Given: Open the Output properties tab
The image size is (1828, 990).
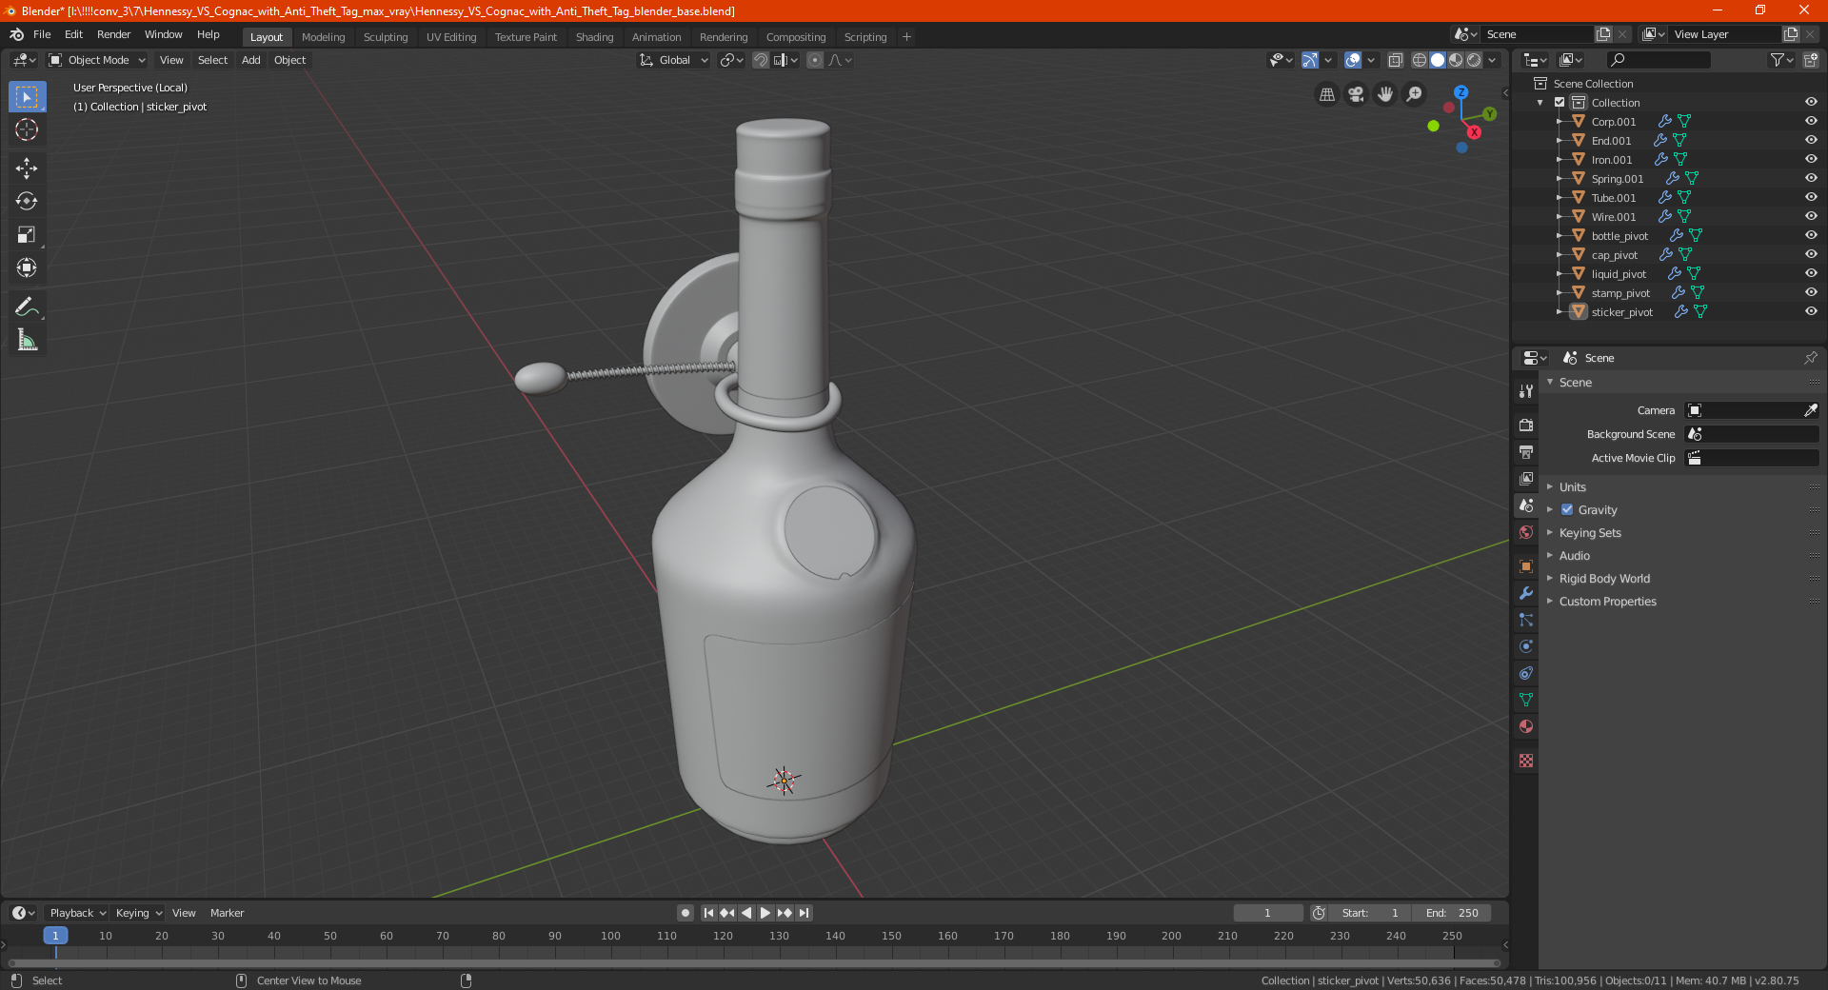Looking at the screenshot, I should (x=1526, y=451).
